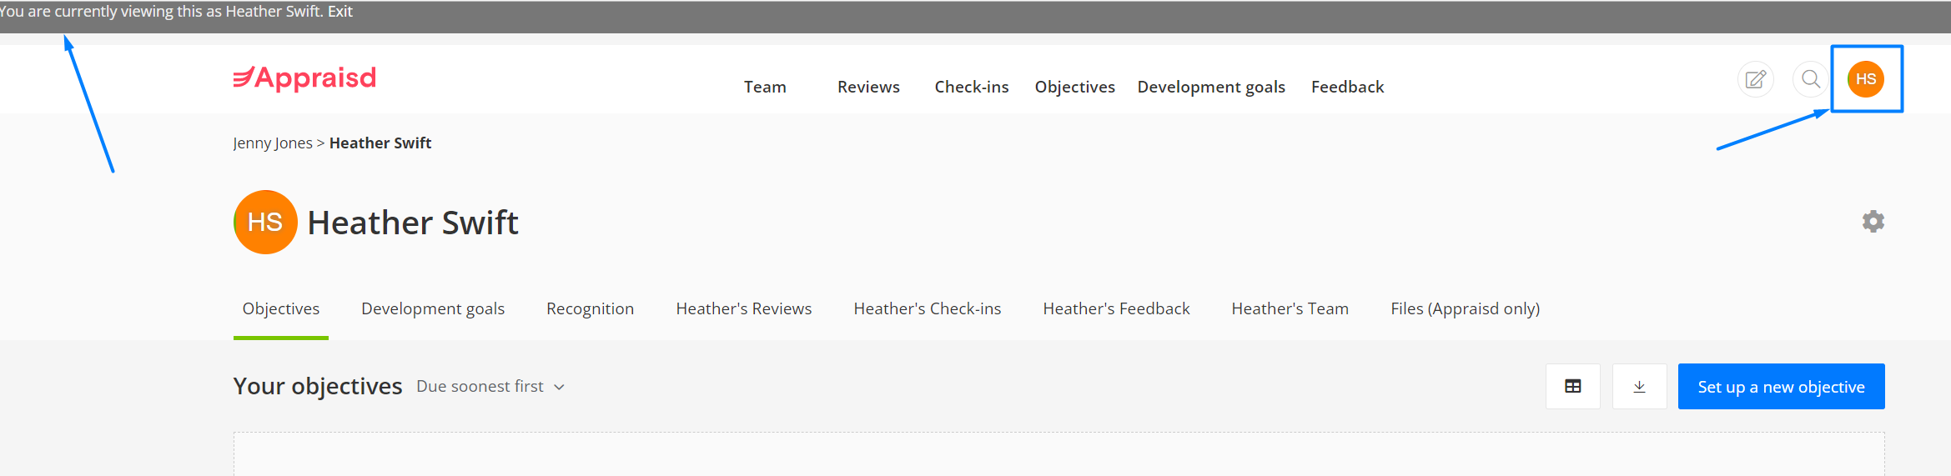Open the search magnifier icon
Viewport: 1951px width, 476px height.
click(x=1810, y=79)
